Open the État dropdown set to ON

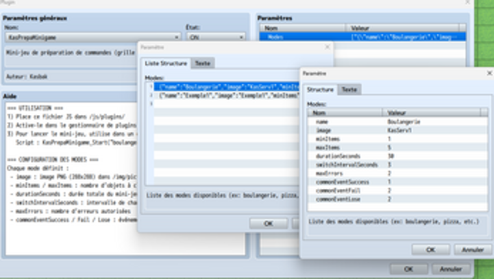216,37
